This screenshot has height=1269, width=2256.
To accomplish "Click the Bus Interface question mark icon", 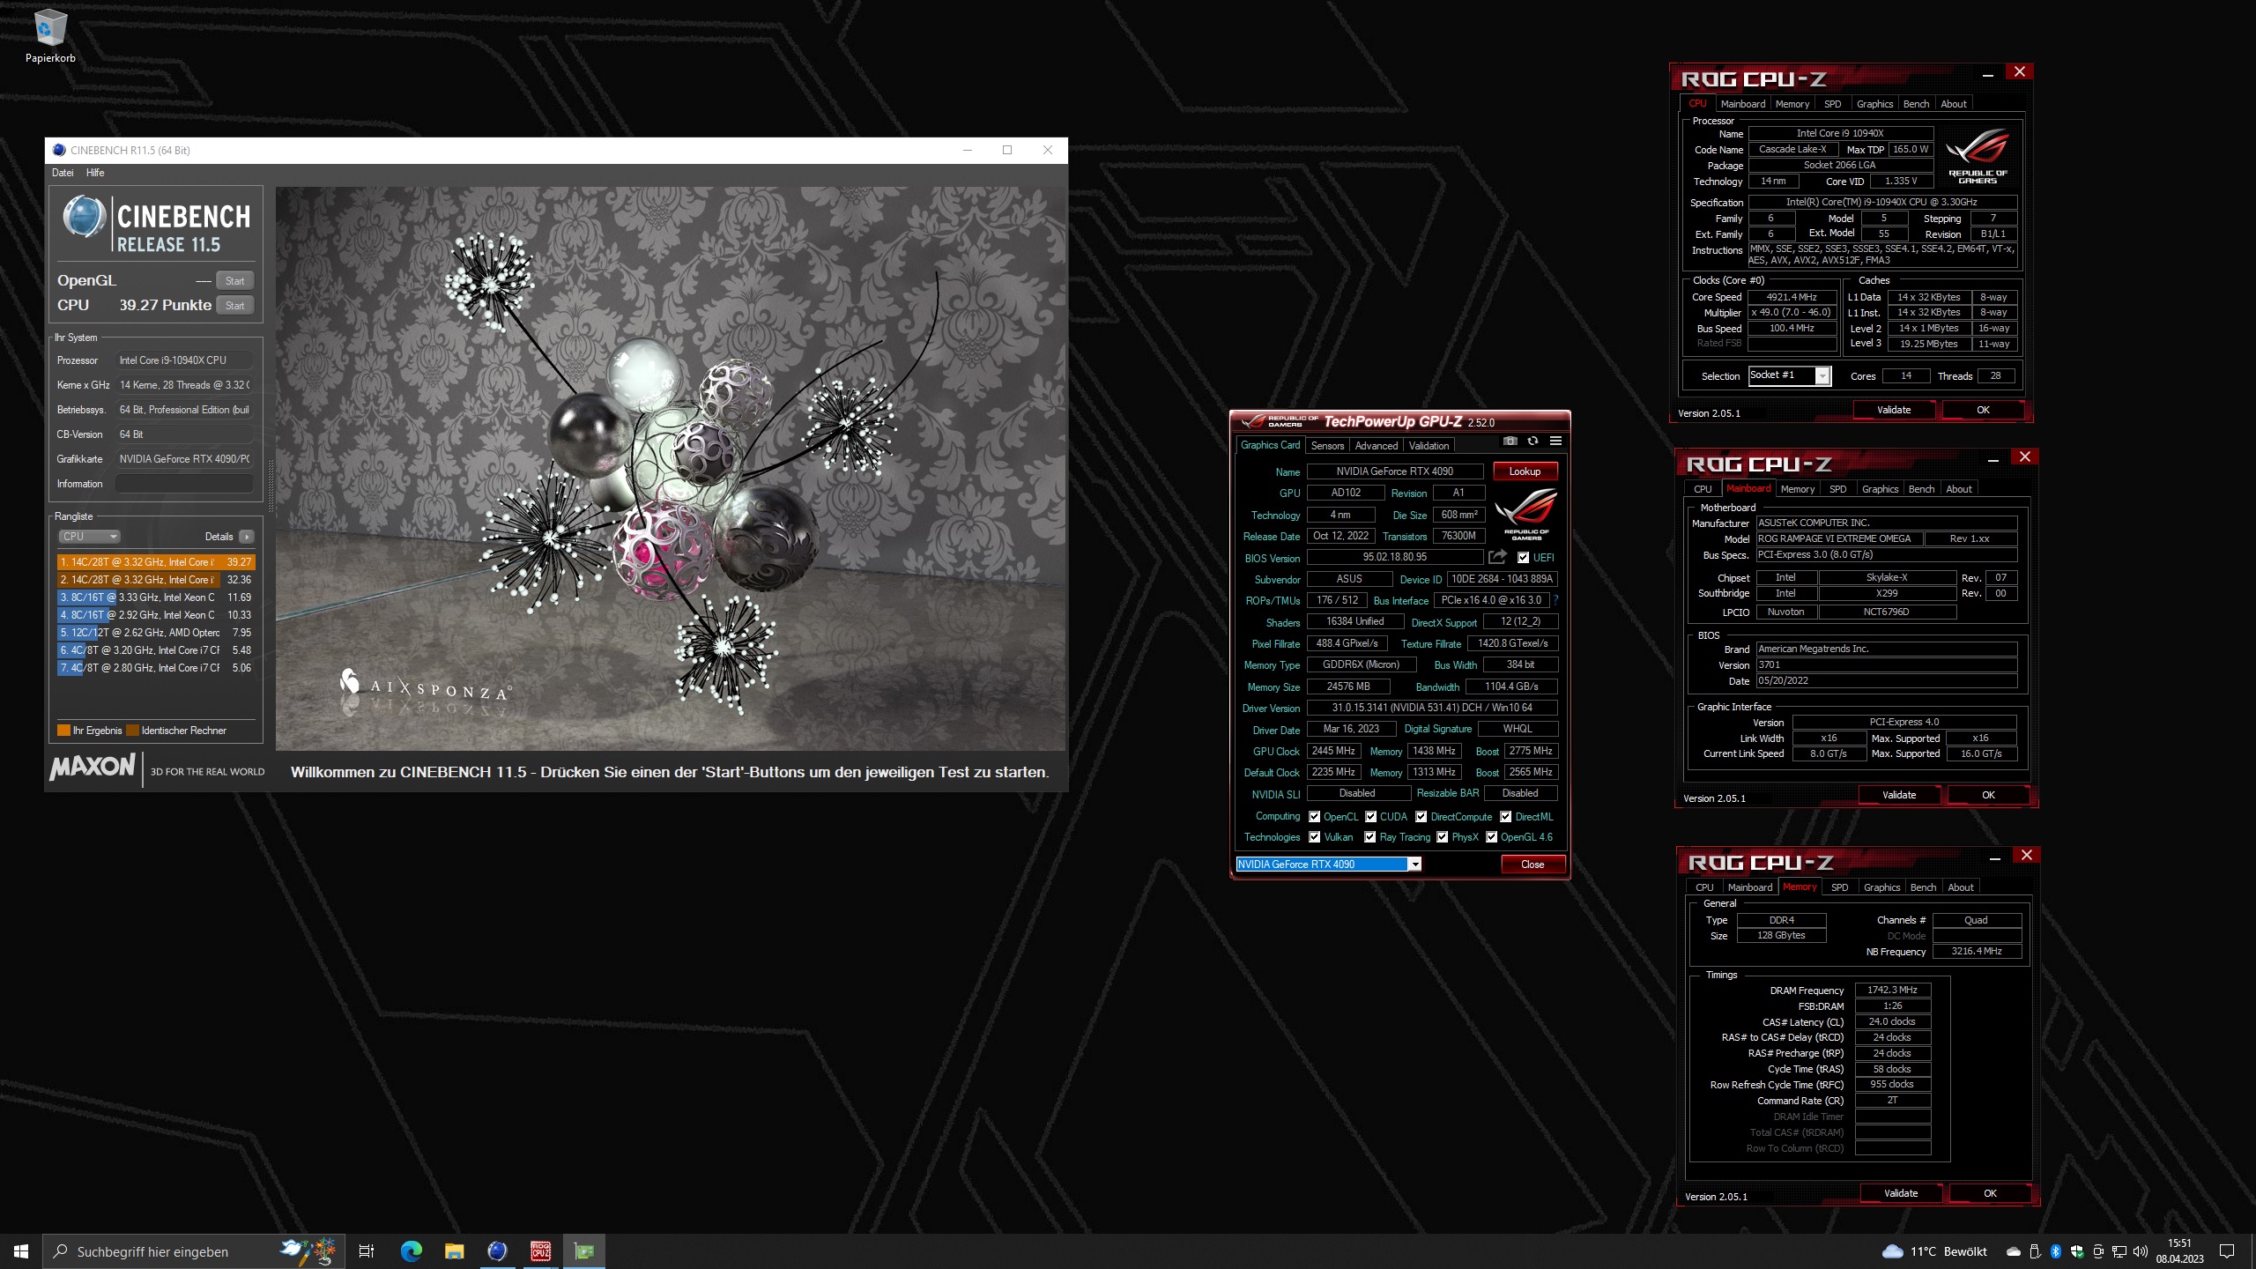I will 1555,600.
